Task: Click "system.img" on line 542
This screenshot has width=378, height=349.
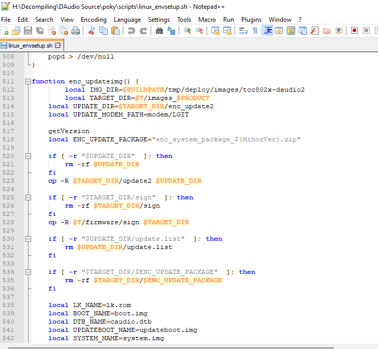Action: coord(143,338)
